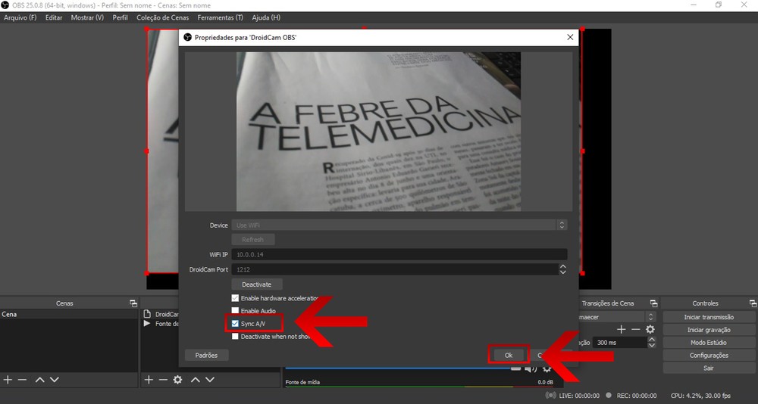Image resolution: width=758 pixels, height=404 pixels.
Task: Open the Device dropdown showing Use WiFi
Action: [399, 225]
